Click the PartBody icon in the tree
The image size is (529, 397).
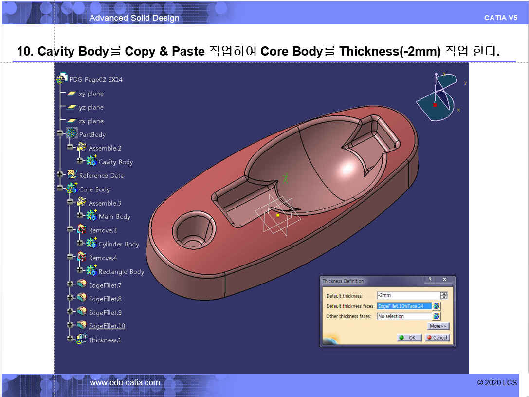pos(72,134)
